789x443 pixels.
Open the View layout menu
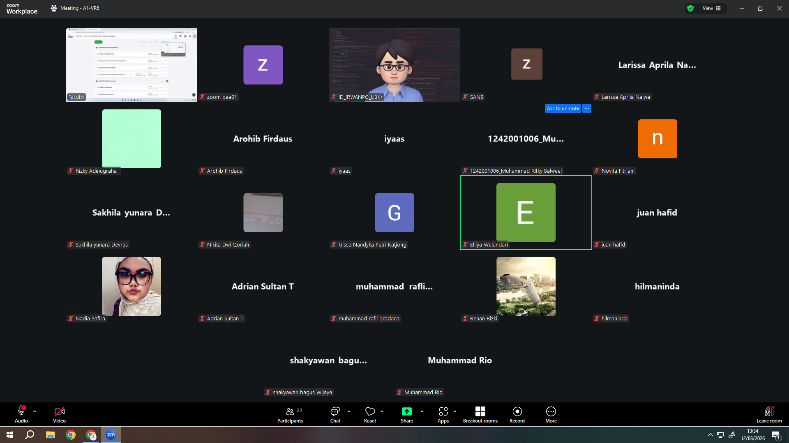(x=712, y=8)
